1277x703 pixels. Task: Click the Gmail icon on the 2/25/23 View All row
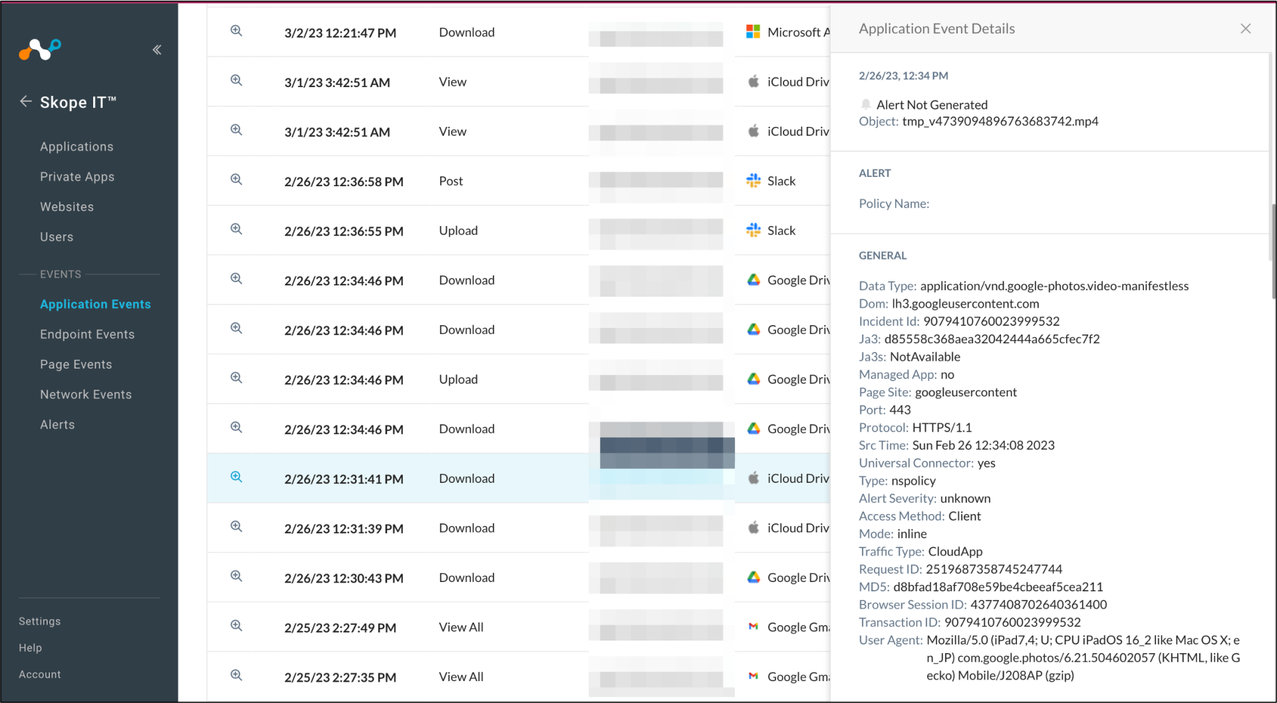pos(754,627)
